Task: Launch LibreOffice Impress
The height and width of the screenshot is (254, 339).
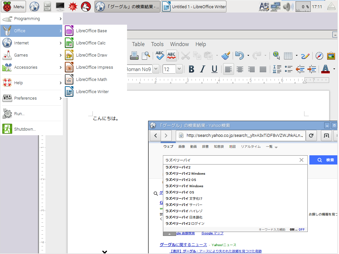Action: 96,67
